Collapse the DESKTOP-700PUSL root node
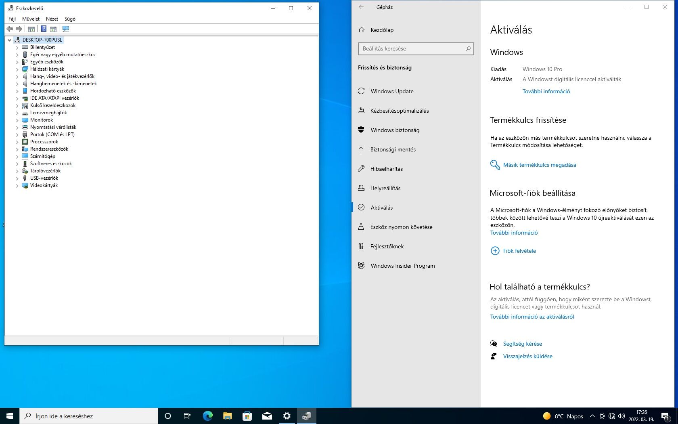Viewport: 678px width, 424px height. (9, 40)
